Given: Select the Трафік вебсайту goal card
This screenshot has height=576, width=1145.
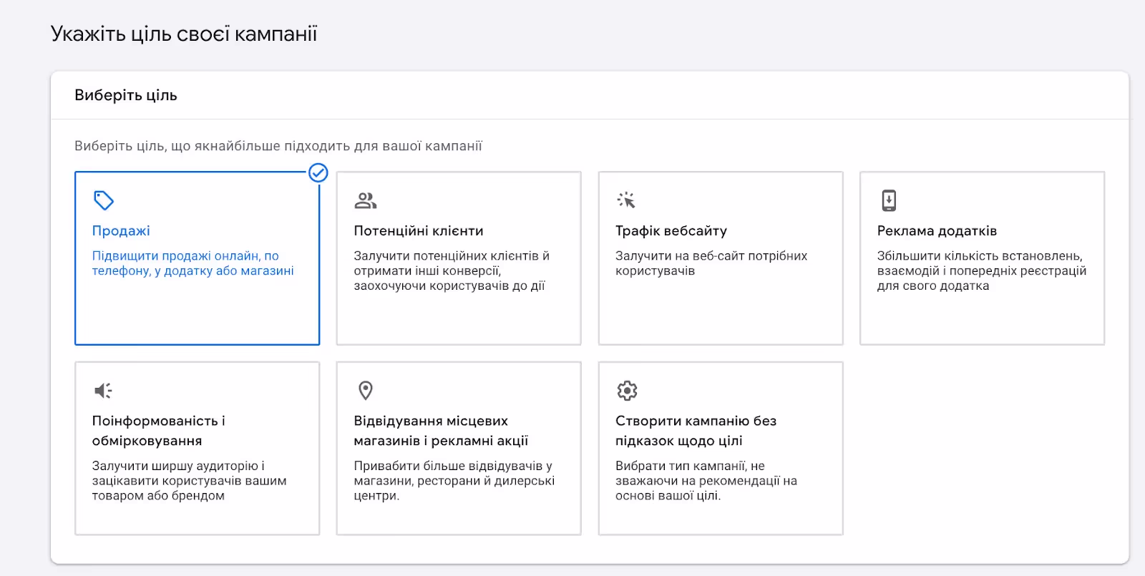Looking at the screenshot, I should coord(721,258).
